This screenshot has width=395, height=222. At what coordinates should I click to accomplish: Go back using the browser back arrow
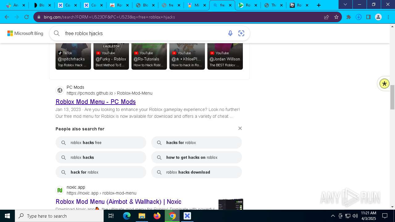coord(7,17)
